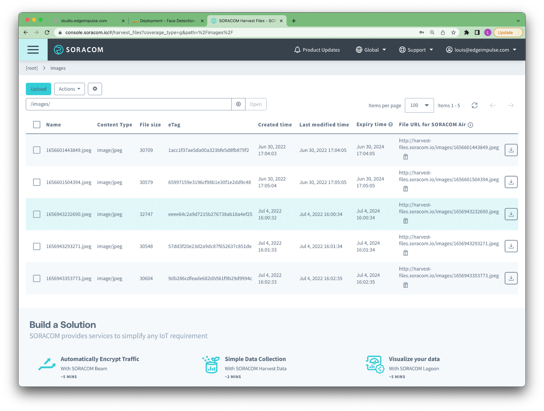Open Items per page dropdown
Screen dimensions: 544x411
[x=419, y=105]
